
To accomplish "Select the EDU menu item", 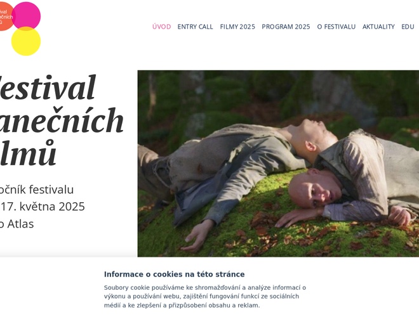I will [x=408, y=27].
